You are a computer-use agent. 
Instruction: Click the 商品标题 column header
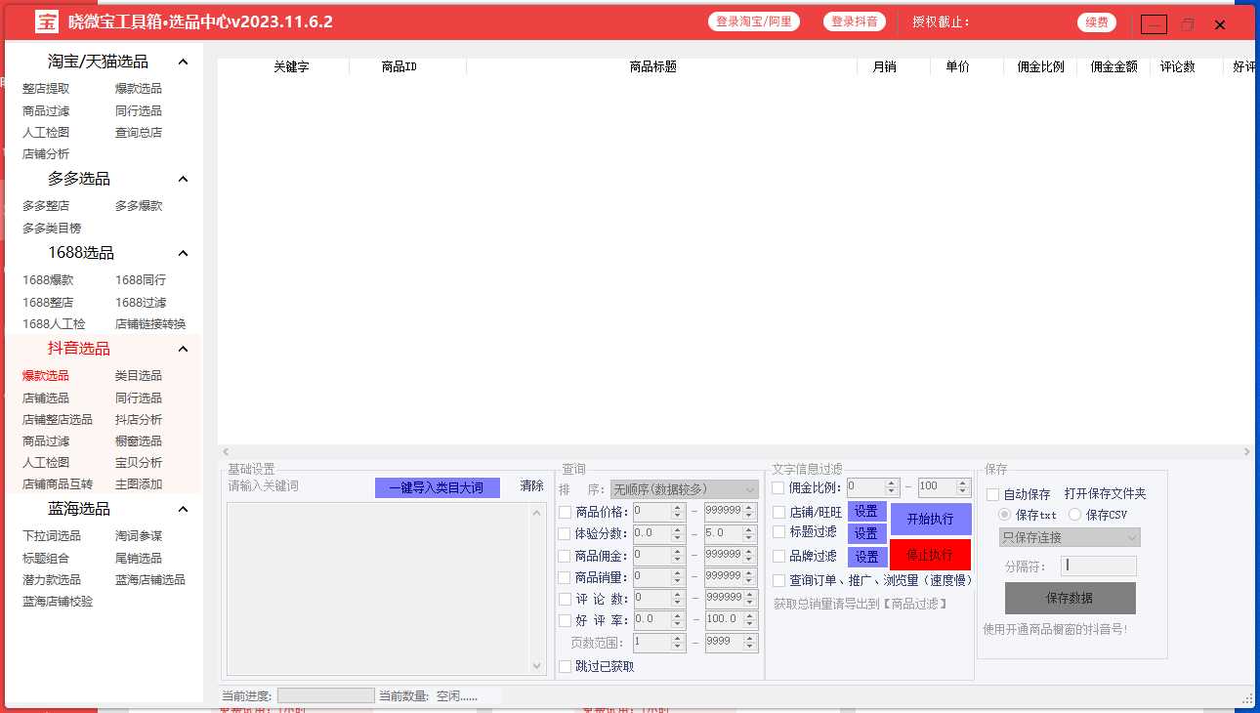(653, 67)
